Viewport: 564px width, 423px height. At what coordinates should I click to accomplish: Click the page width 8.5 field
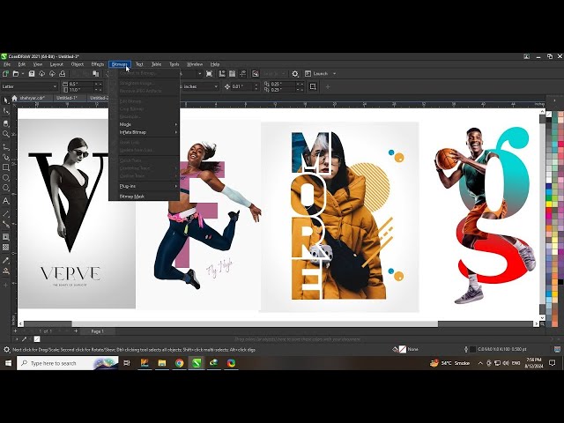point(81,85)
